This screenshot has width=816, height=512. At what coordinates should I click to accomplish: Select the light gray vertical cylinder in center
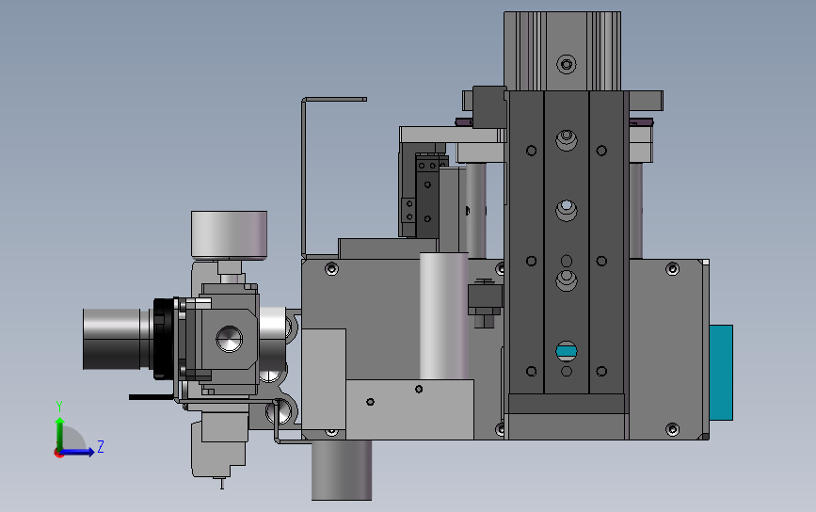[x=443, y=315]
